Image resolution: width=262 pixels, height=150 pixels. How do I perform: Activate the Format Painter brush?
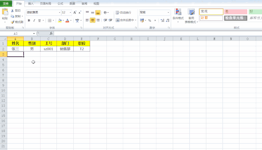click(17, 22)
